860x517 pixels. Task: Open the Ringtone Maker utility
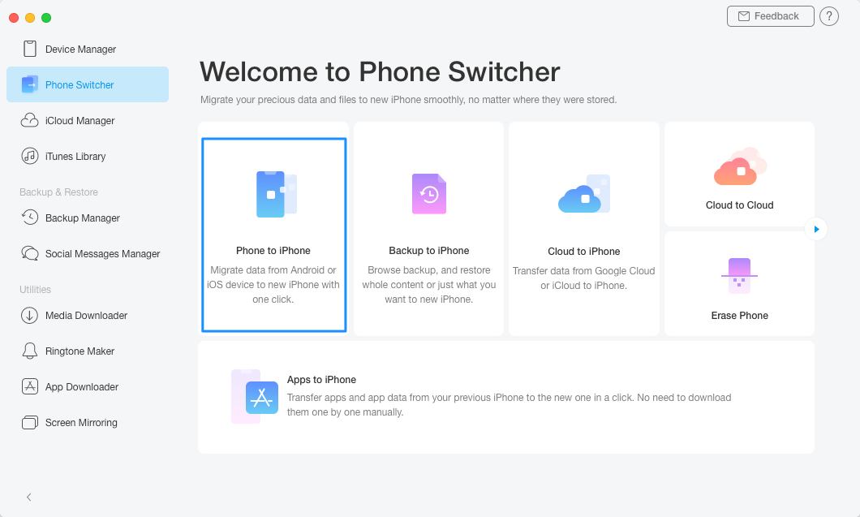pos(88,351)
